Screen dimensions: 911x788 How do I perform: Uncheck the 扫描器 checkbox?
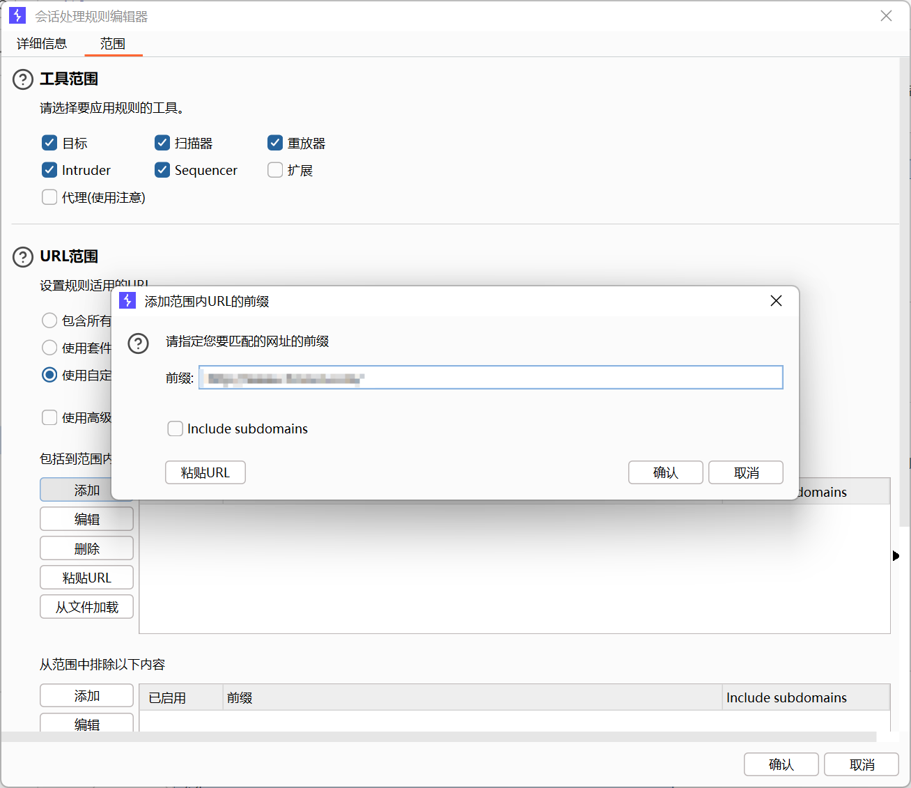tap(162, 143)
